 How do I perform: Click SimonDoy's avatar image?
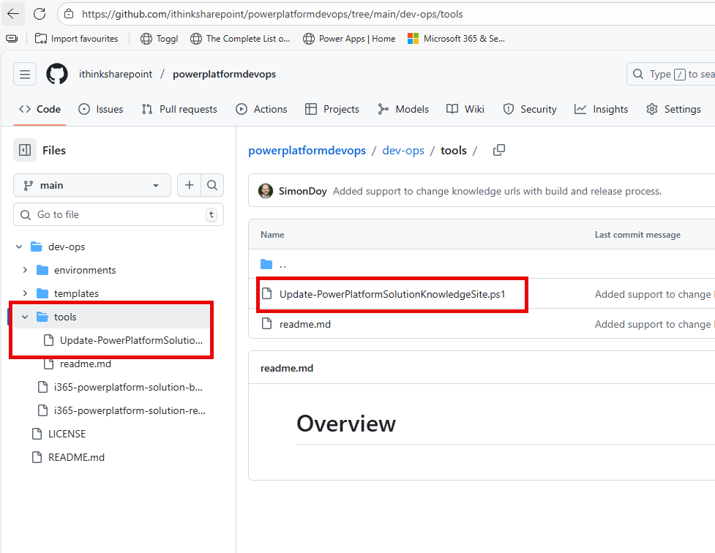click(x=266, y=191)
